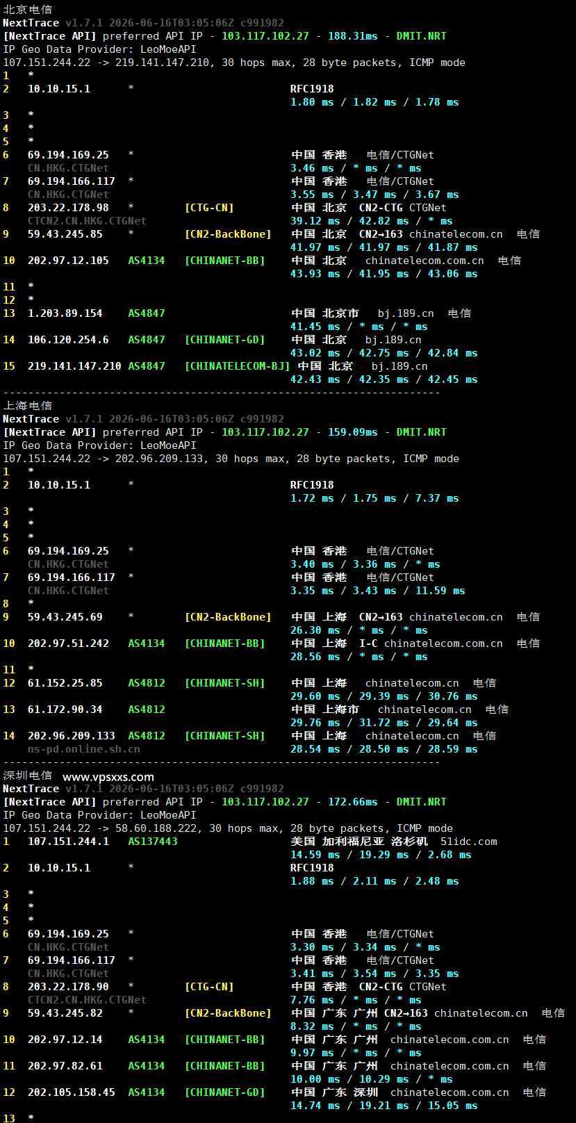
Task: Select location text 中国 广东 深圳
Action: click(x=334, y=1092)
